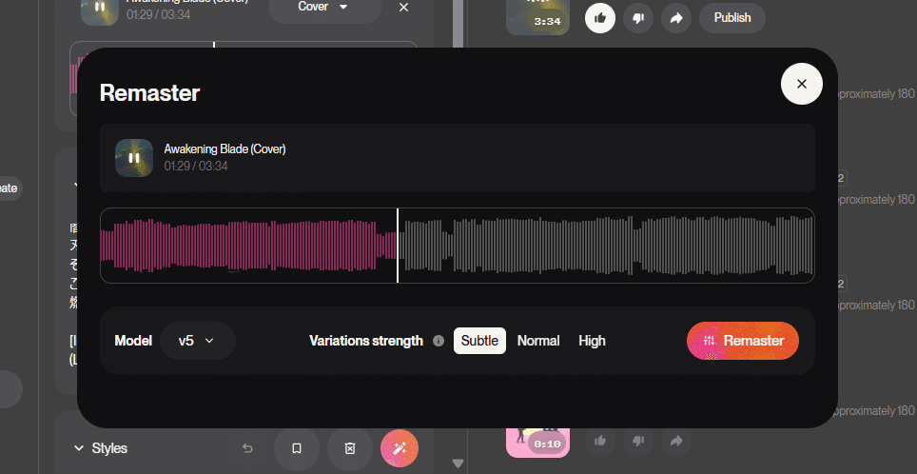Screen dimensions: 917x474
Task: Open the 3:34 song thumbnail
Action: [x=537, y=16]
